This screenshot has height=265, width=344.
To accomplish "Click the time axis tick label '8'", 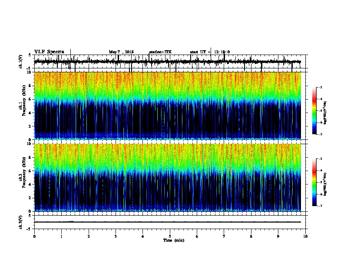I will tap(251, 236).
